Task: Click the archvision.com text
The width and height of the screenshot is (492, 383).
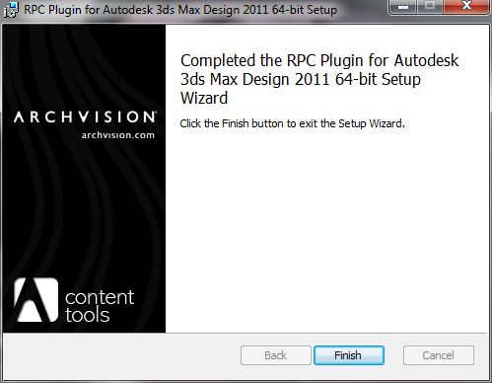Action: click(118, 135)
